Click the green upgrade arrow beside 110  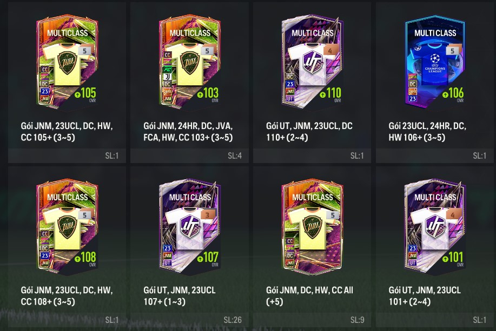pos(322,94)
